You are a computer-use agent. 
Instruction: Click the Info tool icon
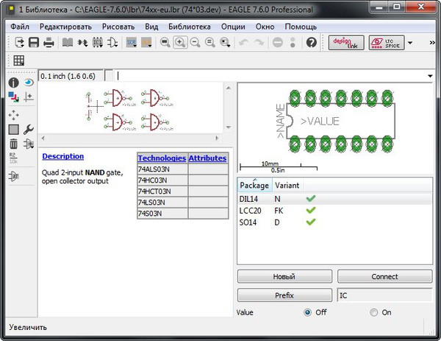(x=13, y=83)
